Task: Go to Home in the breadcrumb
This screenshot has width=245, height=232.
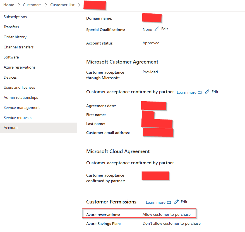Action: point(9,5)
